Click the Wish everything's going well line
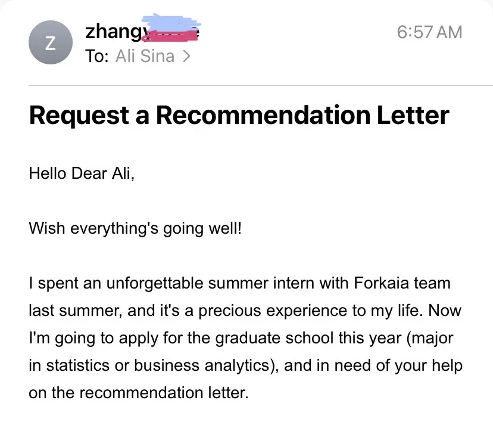This screenshot has width=493, height=434. [135, 228]
